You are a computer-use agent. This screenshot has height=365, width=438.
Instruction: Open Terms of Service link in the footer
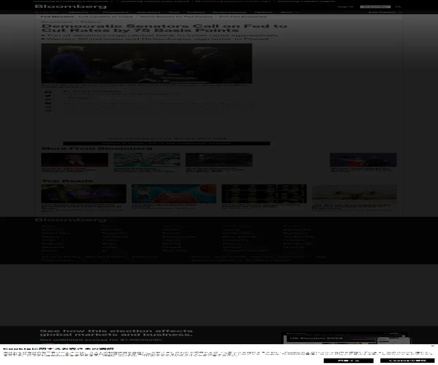61,257
